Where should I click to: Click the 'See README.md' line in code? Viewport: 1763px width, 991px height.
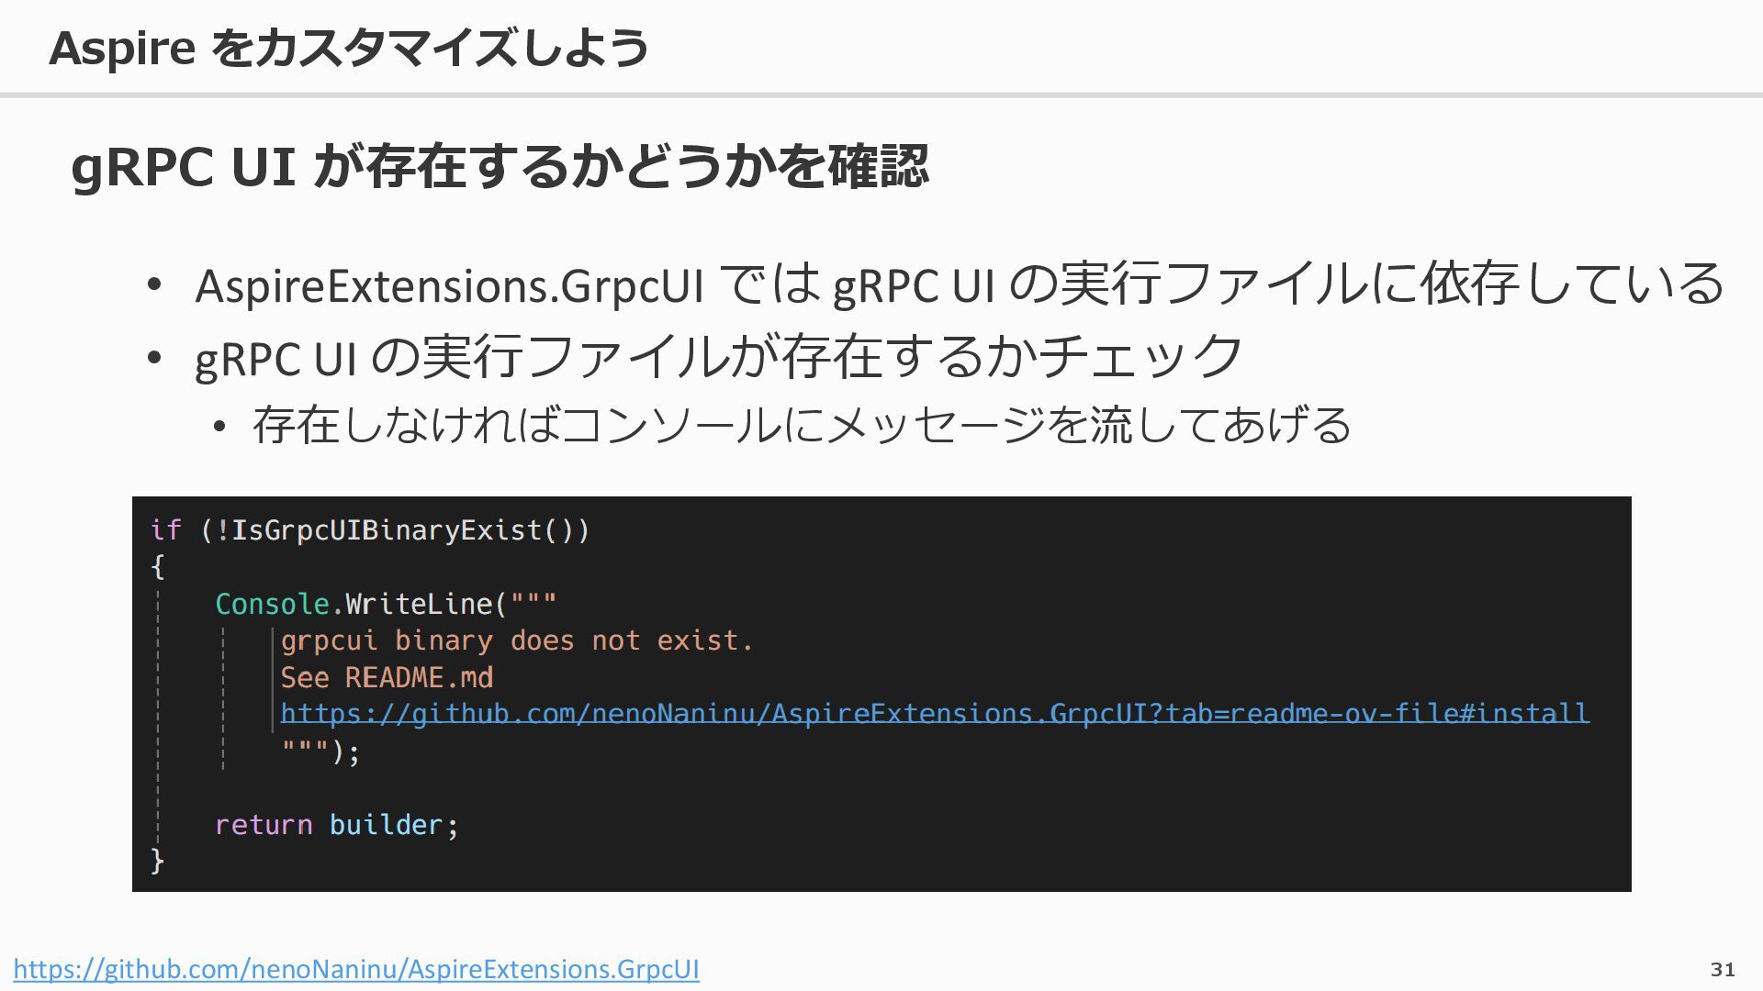387,677
